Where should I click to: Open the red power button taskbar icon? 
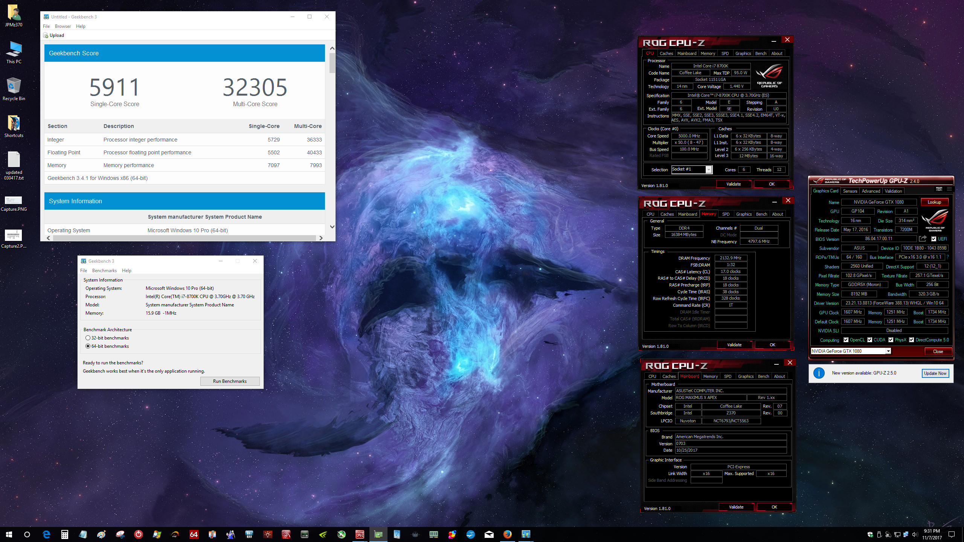tap(139, 534)
